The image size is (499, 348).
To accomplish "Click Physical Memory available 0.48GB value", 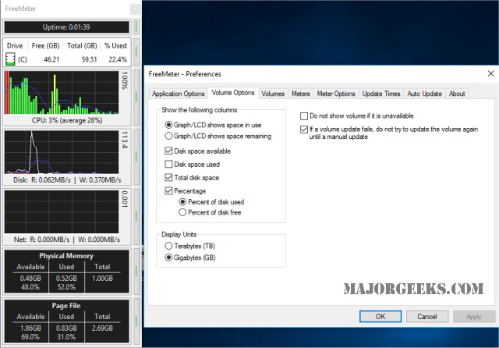I will (x=30, y=278).
